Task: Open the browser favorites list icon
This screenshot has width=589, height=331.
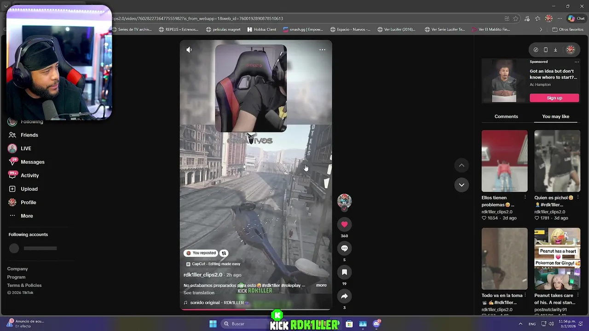Action: click(538, 18)
